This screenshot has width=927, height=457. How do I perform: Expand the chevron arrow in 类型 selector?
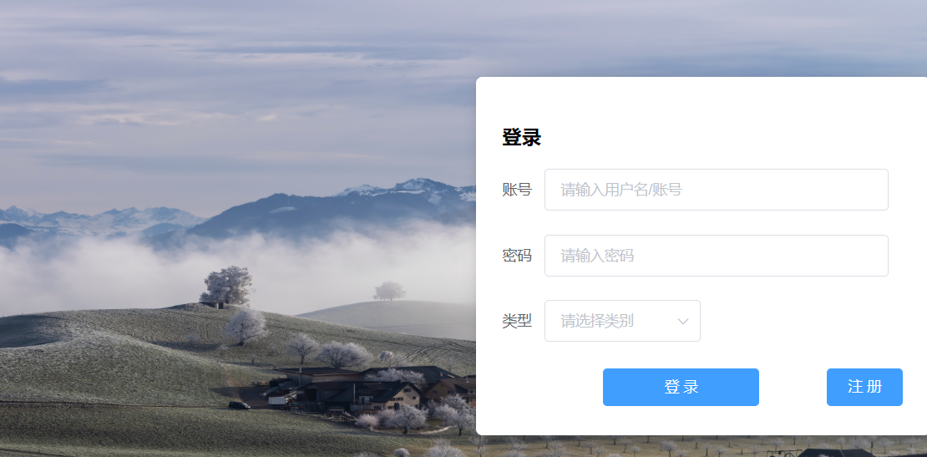(x=683, y=321)
